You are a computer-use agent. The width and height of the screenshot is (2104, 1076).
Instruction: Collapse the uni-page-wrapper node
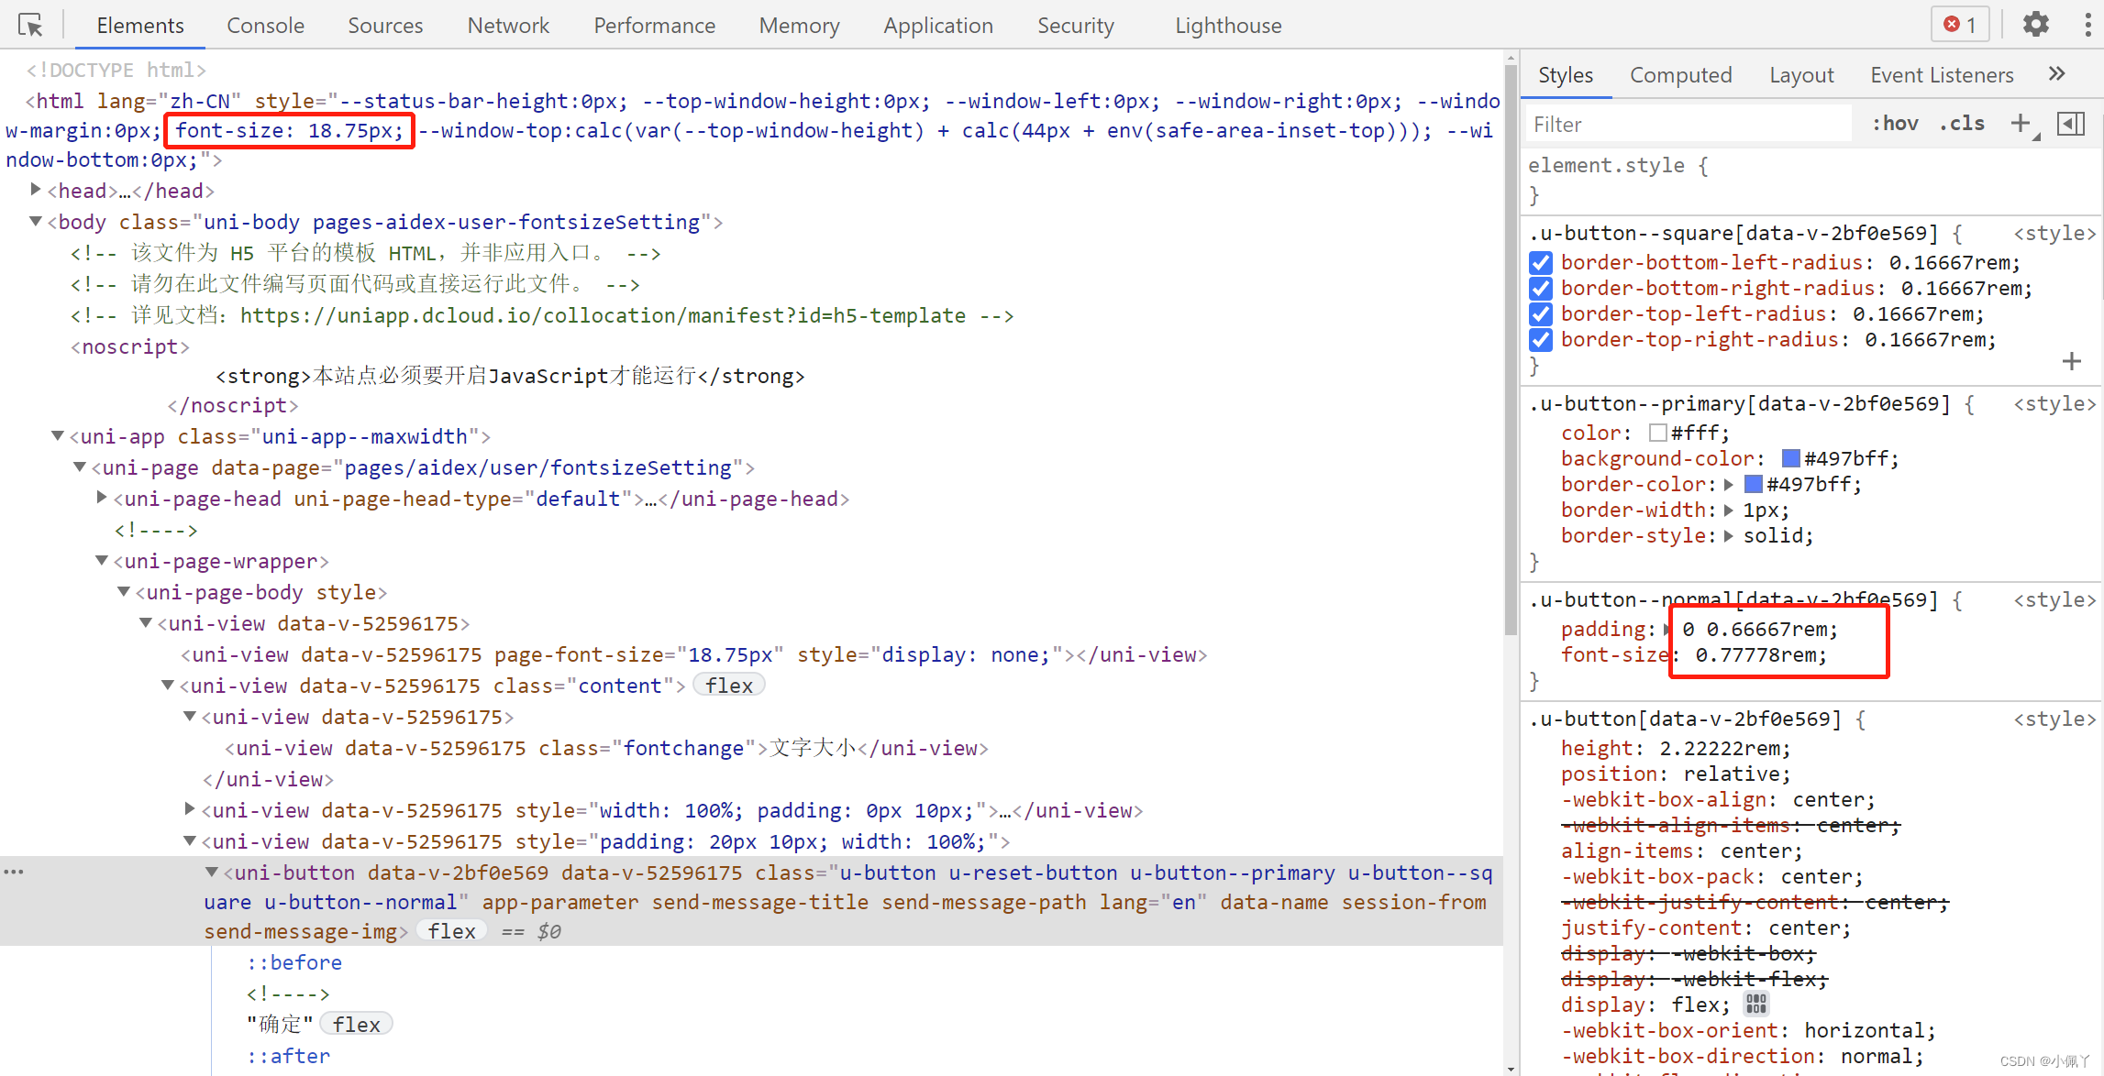102,560
